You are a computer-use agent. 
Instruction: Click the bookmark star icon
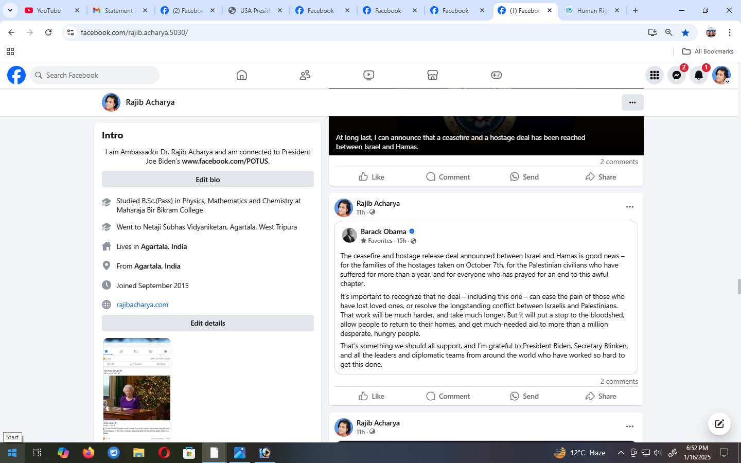tap(685, 32)
